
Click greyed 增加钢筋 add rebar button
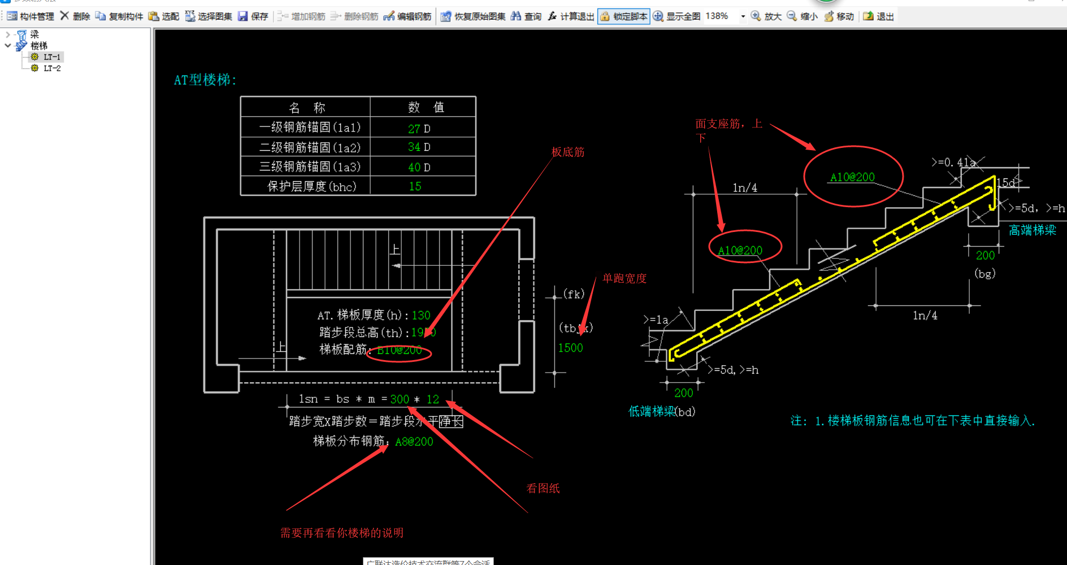point(301,16)
